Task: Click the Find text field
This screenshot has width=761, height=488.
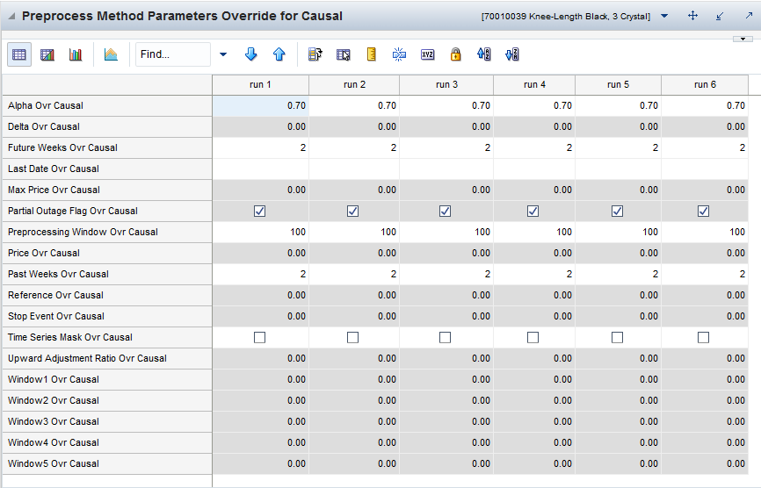Action: click(173, 54)
